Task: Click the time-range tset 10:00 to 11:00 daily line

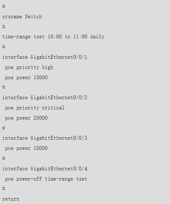Action: point(53,37)
